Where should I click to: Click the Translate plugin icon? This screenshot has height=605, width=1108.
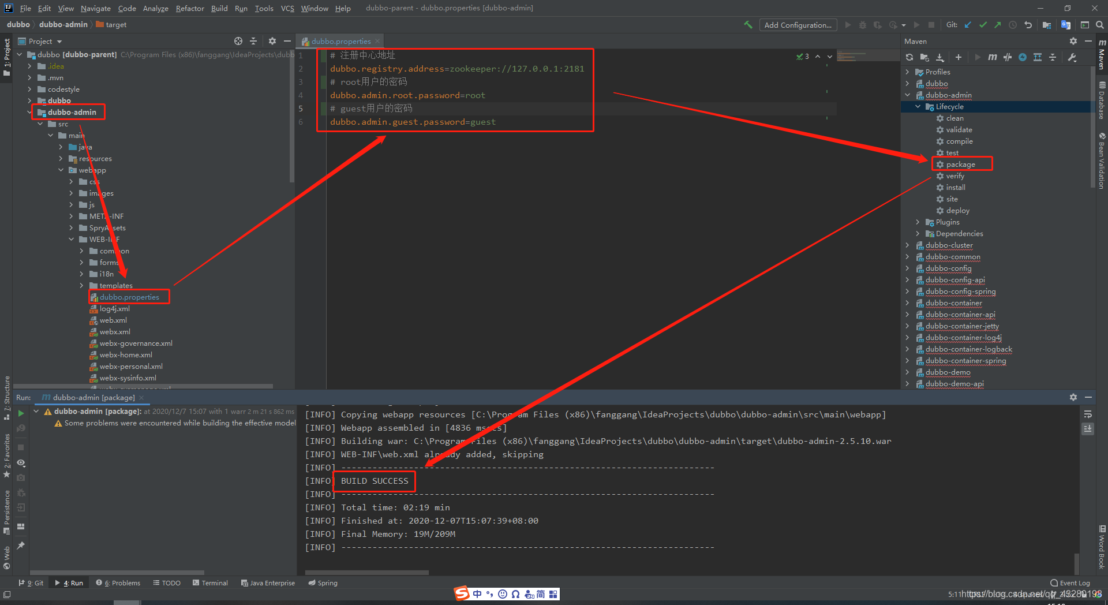1066,25
